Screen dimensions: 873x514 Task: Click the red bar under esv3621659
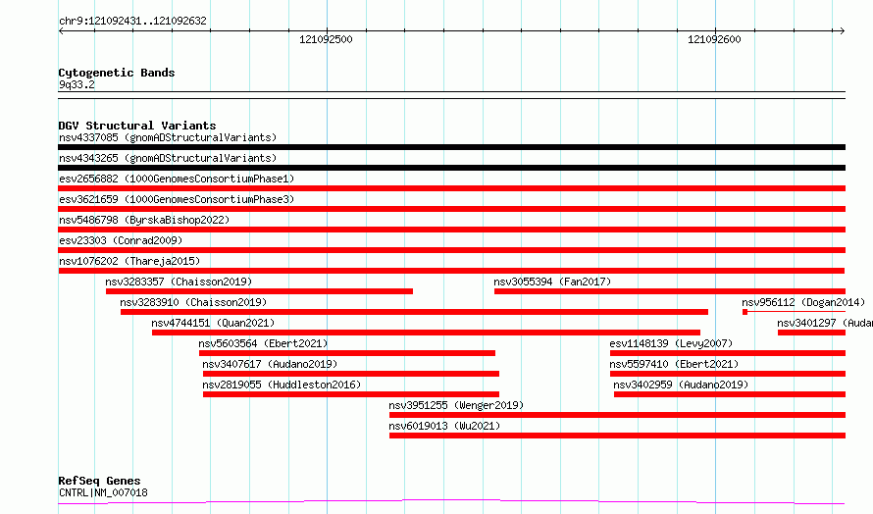pos(451,209)
